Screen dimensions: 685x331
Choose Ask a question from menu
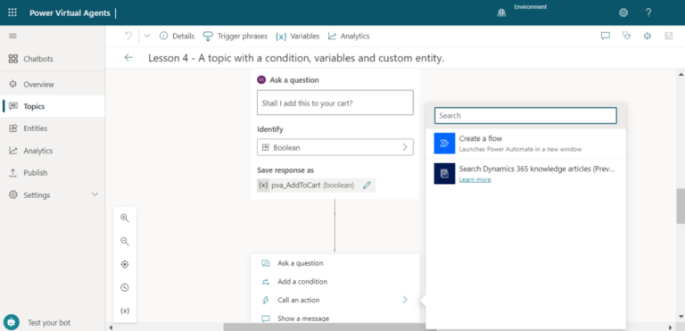click(x=335, y=263)
